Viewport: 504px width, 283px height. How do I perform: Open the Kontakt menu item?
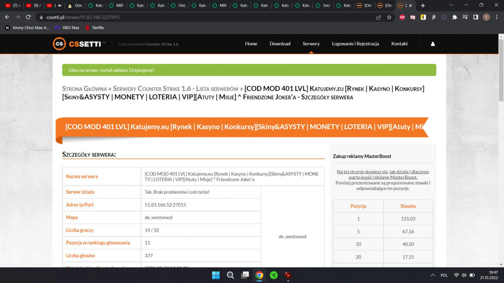tap(399, 44)
